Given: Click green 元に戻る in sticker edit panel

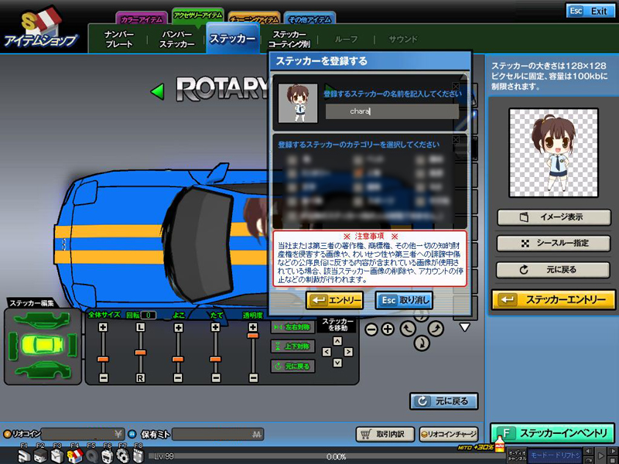Looking at the screenshot, I should (293, 366).
